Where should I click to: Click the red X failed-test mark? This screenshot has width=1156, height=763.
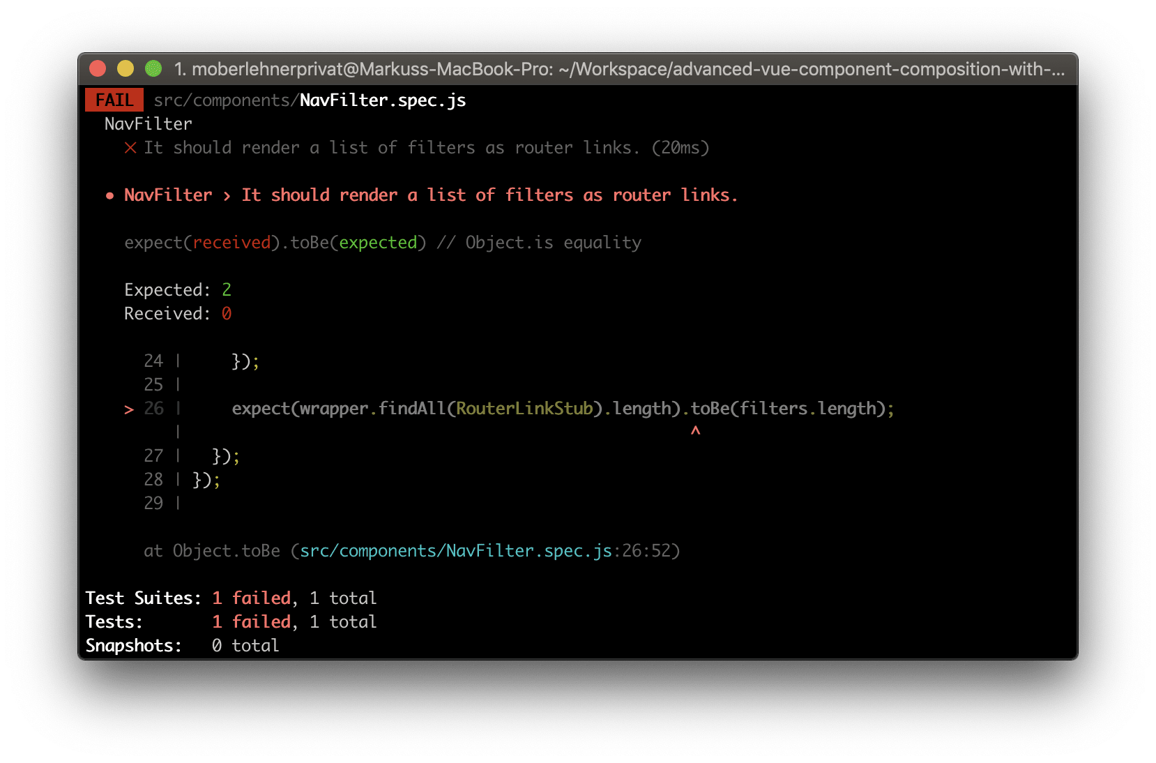coord(130,148)
